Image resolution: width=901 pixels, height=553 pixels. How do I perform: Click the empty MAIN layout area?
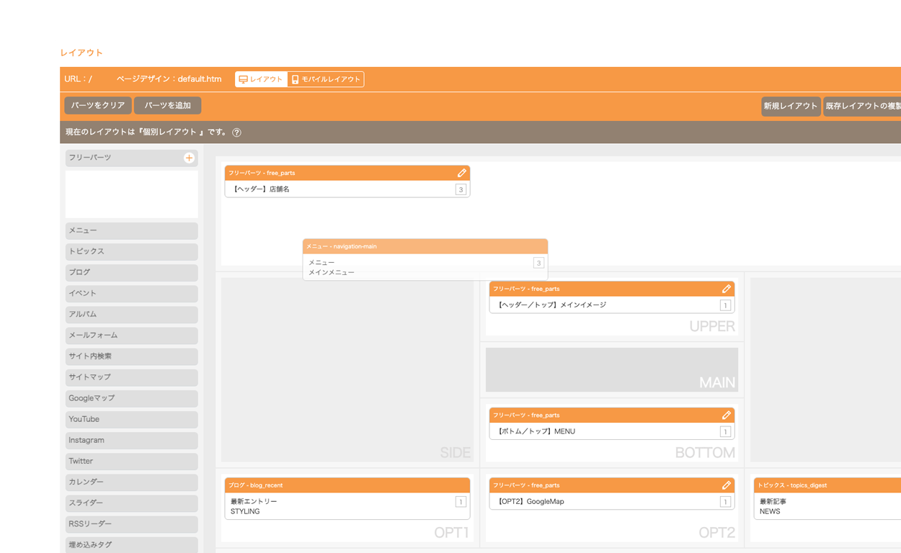611,369
